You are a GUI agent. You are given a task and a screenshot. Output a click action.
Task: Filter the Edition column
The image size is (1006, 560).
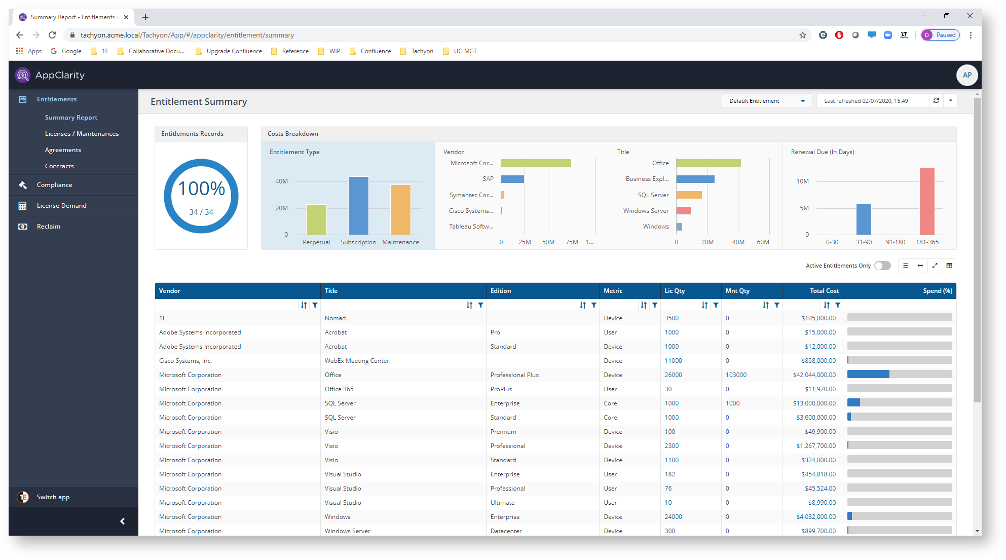pyautogui.click(x=594, y=305)
